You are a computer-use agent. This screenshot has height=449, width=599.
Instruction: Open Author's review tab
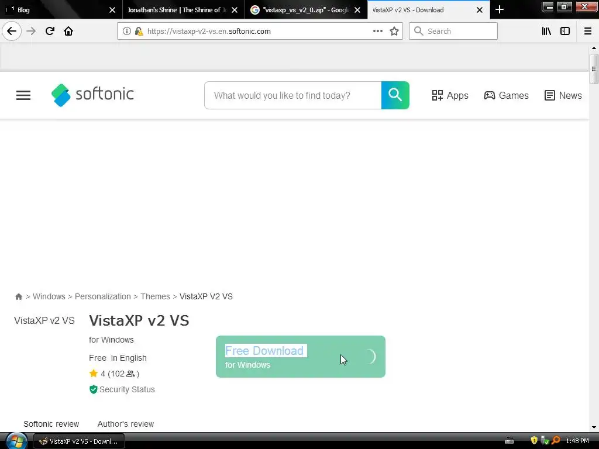point(126,424)
